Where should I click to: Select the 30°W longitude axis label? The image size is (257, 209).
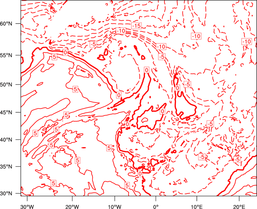pyautogui.click(x=27, y=206)
